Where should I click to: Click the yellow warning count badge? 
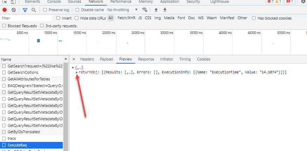pos(278,2)
